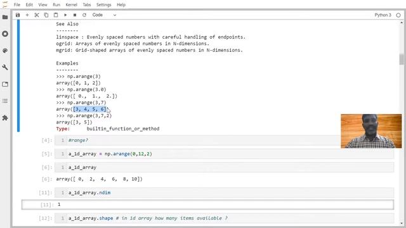Open the File menu
The width and height of the screenshot is (406, 228).
point(17,4)
